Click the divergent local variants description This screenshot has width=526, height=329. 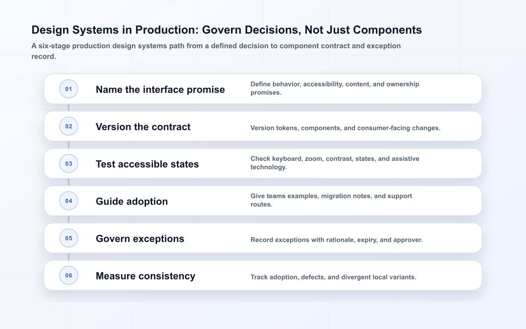pos(333,277)
